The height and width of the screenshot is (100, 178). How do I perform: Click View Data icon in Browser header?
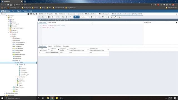coord(31,14)
